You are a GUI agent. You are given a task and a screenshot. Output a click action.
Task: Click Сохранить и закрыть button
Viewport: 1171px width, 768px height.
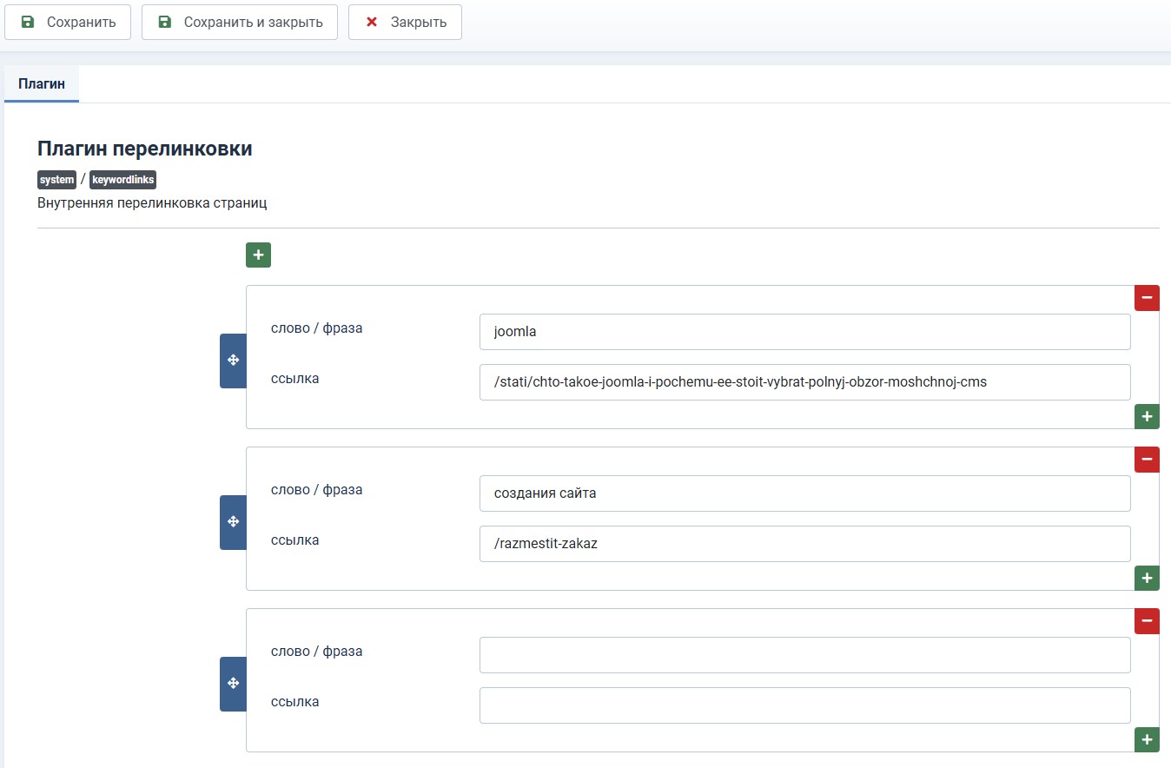click(240, 23)
